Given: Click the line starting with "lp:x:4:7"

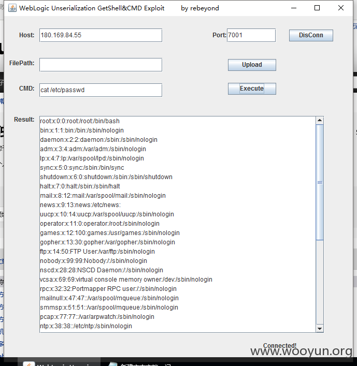Looking at the screenshot, I should (92, 158).
